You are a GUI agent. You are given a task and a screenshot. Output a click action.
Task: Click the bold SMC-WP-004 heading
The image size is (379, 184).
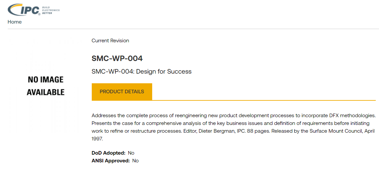click(117, 58)
